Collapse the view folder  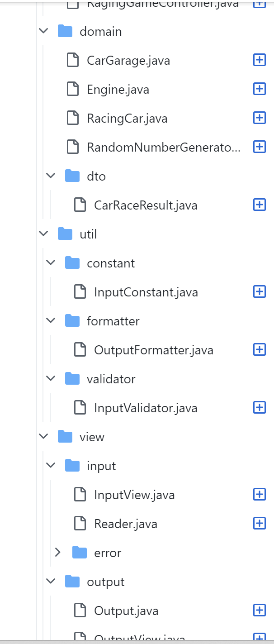[x=43, y=437]
